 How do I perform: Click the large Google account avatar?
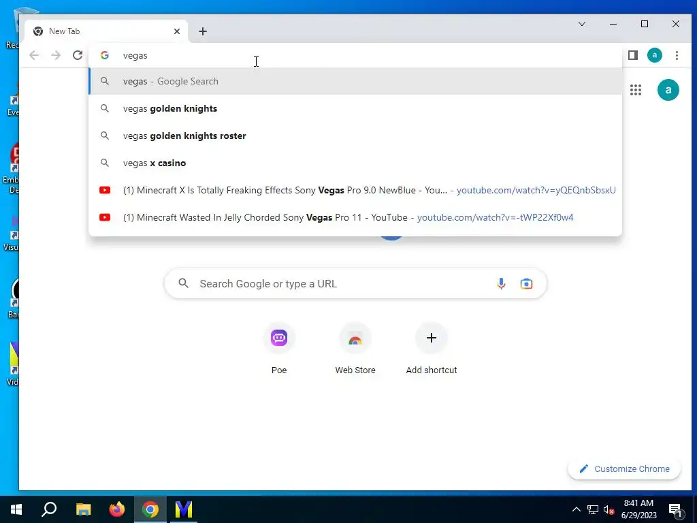[668, 90]
